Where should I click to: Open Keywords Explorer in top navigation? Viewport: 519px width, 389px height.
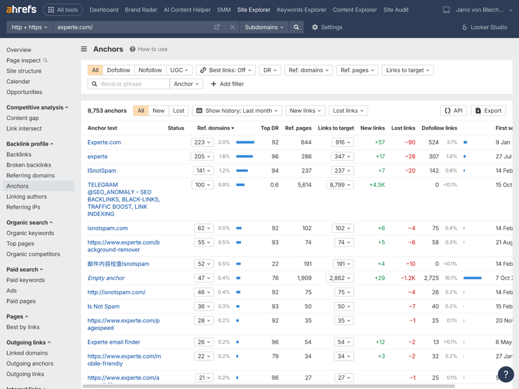click(301, 10)
